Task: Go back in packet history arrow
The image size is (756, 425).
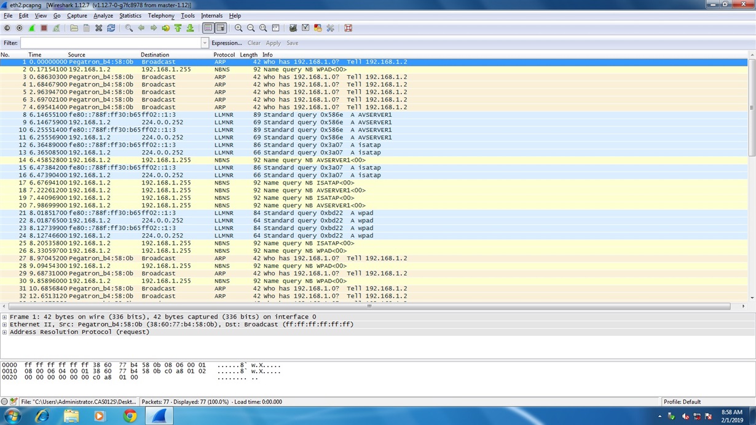Action: tap(141, 28)
